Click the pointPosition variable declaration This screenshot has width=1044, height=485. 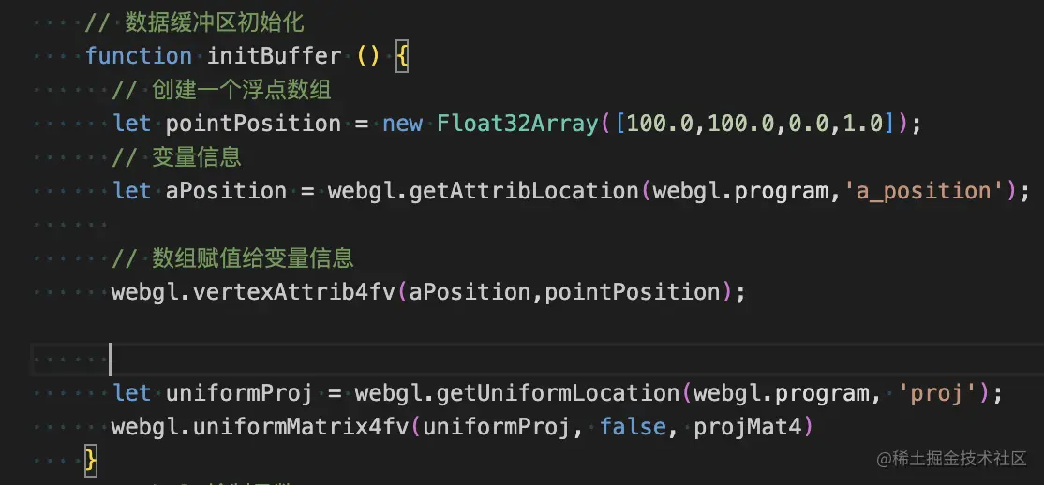pos(253,123)
